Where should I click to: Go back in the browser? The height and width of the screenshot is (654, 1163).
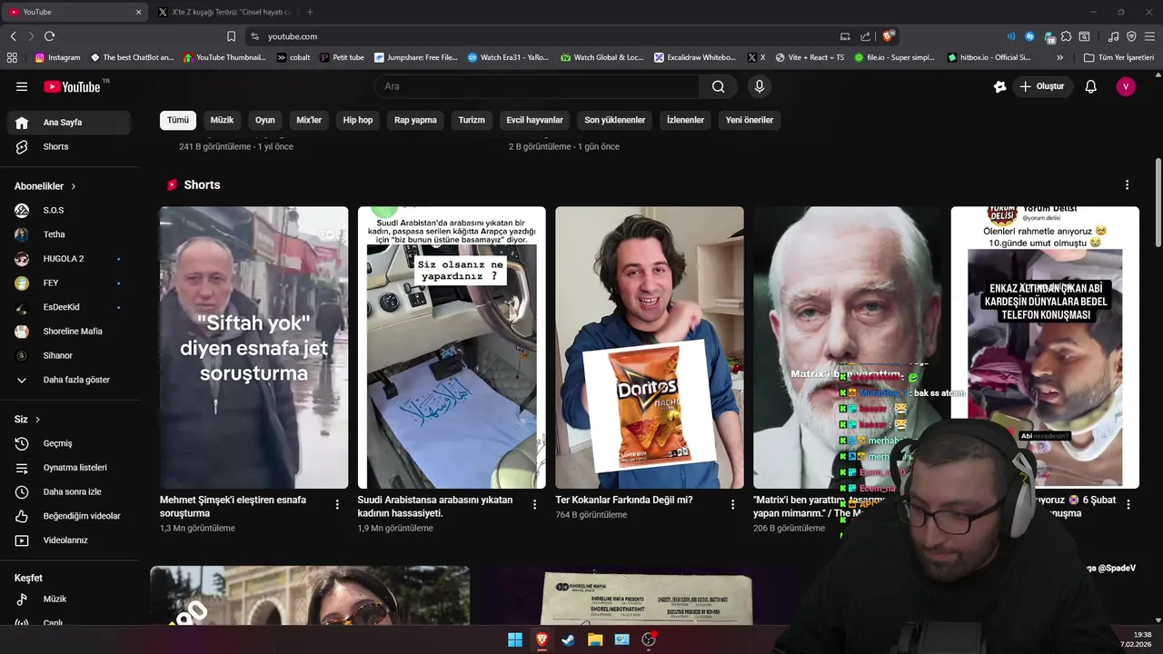[13, 36]
